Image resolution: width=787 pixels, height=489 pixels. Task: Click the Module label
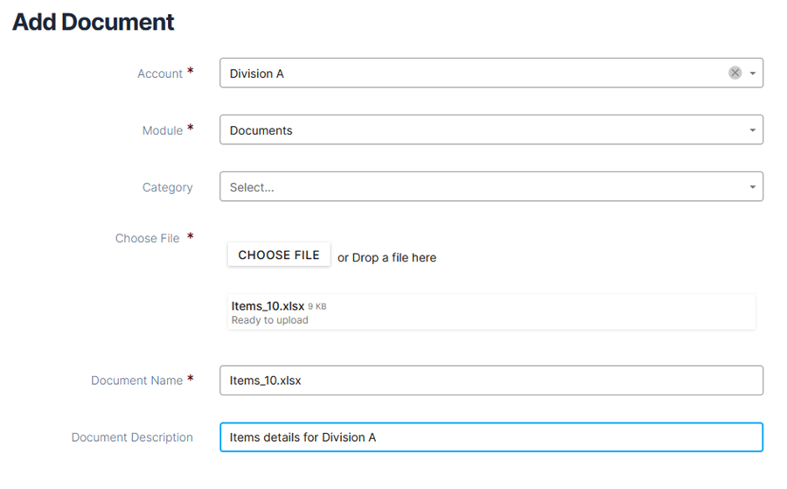[x=162, y=130]
